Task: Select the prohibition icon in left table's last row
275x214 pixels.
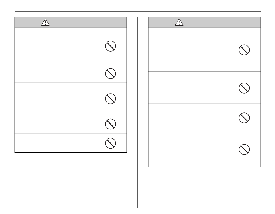Action: [111, 143]
